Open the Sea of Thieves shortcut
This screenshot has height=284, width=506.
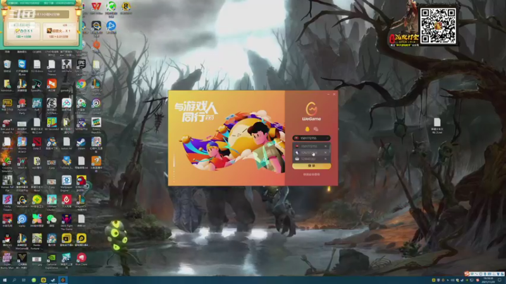pyautogui.click(x=52, y=67)
